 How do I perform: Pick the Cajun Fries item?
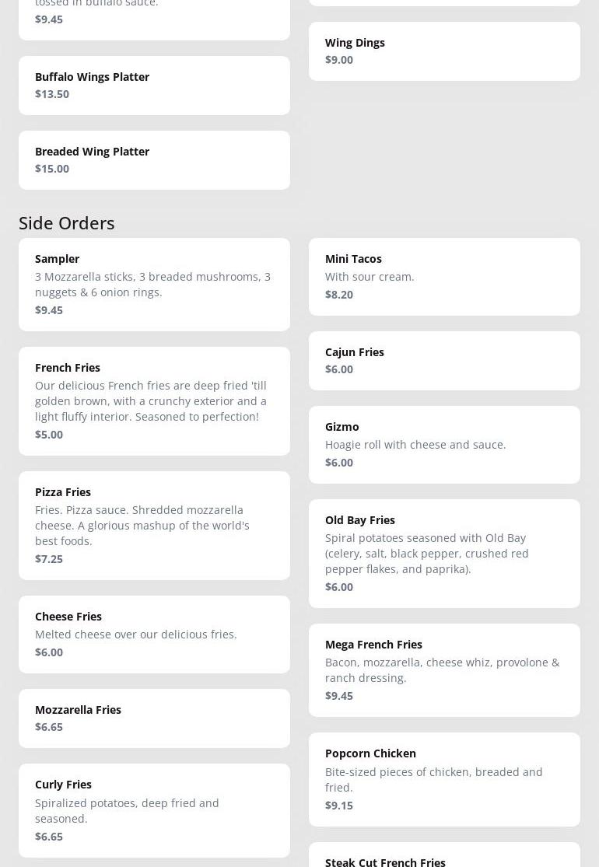444,361
